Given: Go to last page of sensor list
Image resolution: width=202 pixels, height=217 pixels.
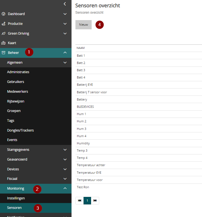Looking at the screenshot, I should [95, 201].
